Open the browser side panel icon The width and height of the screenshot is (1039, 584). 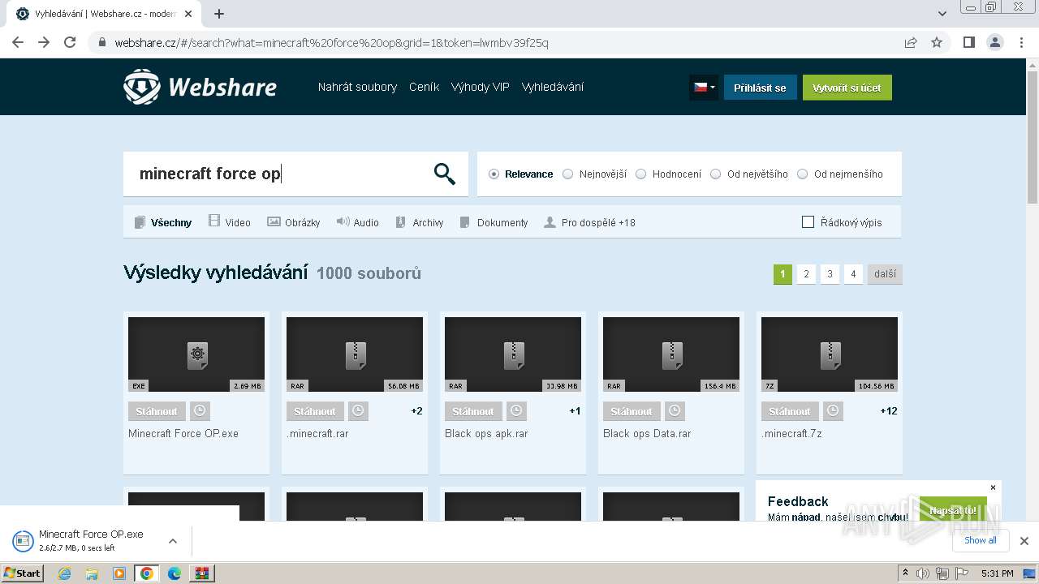(968, 42)
